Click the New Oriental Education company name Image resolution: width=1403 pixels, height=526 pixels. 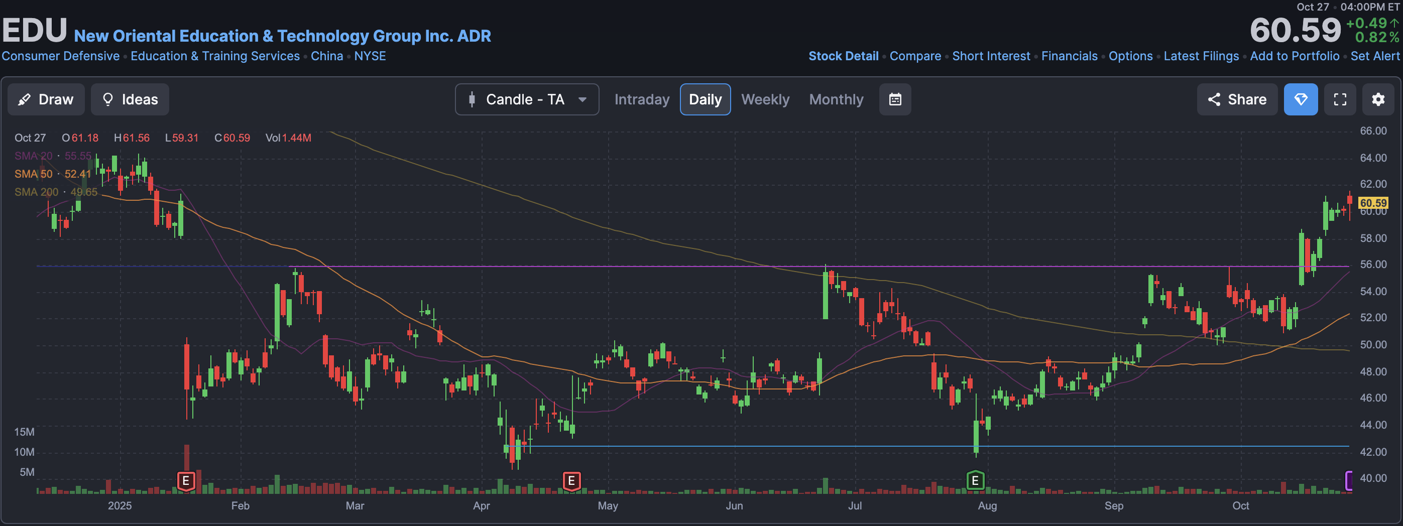(283, 36)
